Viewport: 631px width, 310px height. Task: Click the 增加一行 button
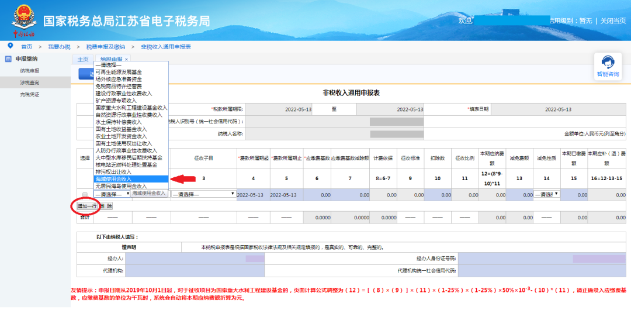click(x=87, y=206)
